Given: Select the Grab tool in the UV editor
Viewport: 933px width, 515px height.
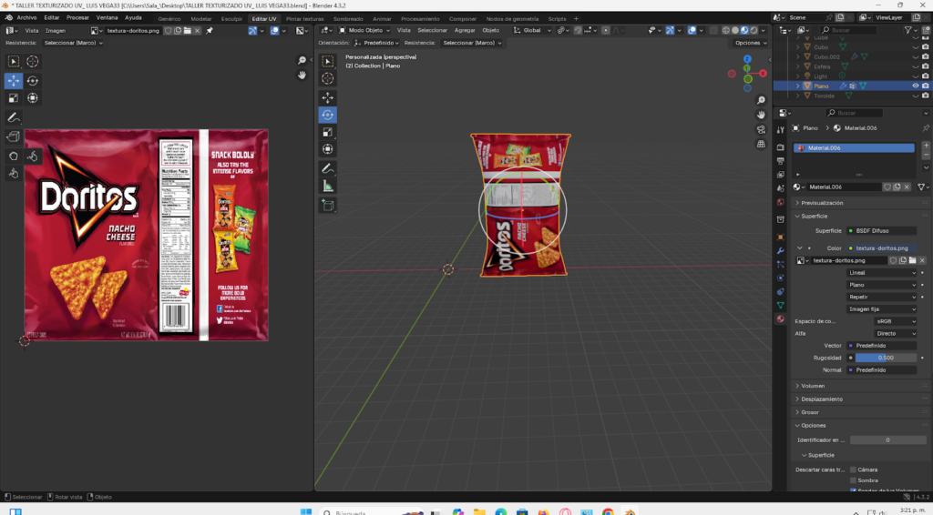Looking at the screenshot, I should [x=13, y=156].
